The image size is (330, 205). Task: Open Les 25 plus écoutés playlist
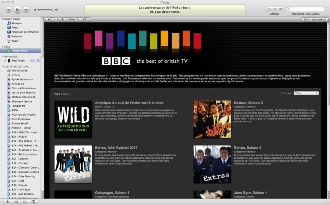coord(23,93)
